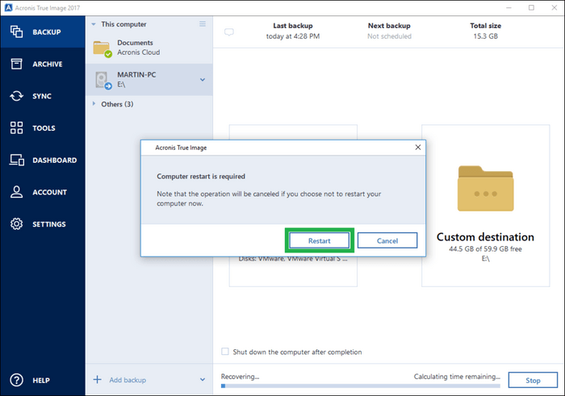Click 'Calculating time remaining...' status text
565x396 pixels.
click(x=457, y=377)
